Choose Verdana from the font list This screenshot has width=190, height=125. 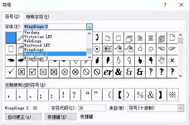(x=55, y=32)
